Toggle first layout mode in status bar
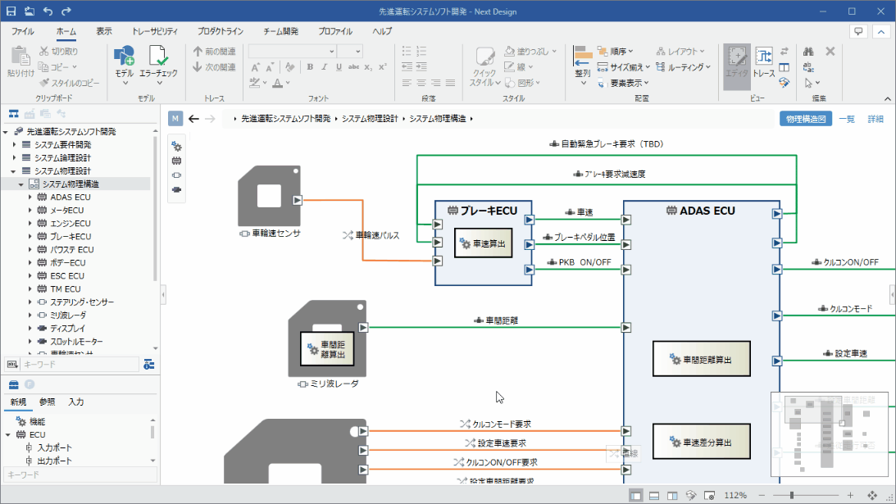 pos(635,496)
